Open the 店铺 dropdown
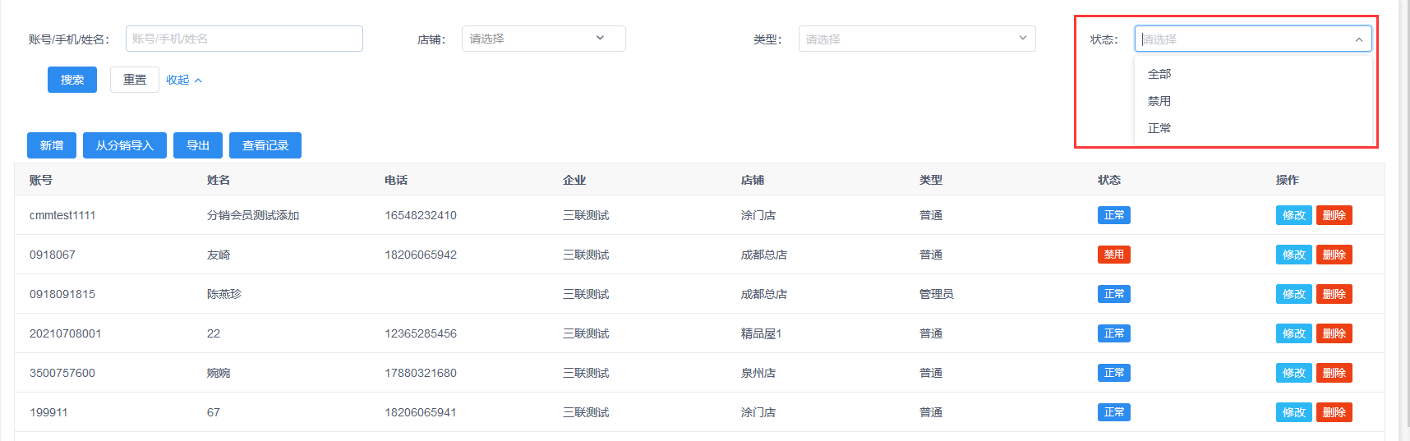 (x=543, y=39)
